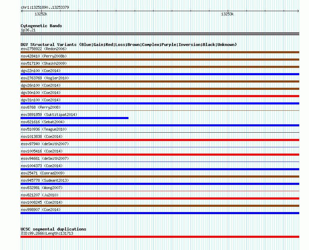This screenshot has height=250, width=309.
Task: Select the short blue bar under esv3891859
Action: point(75,118)
